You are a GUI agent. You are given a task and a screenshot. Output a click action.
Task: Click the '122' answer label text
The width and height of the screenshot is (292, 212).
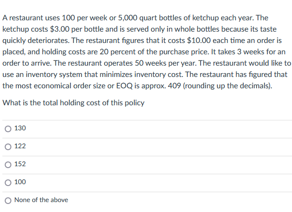click(x=20, y=146)
